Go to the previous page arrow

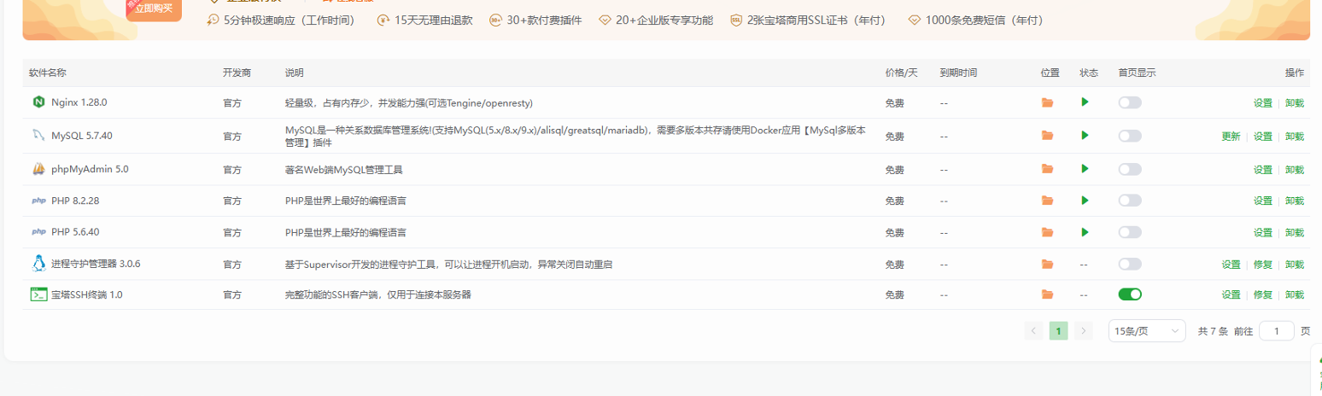1033,330
